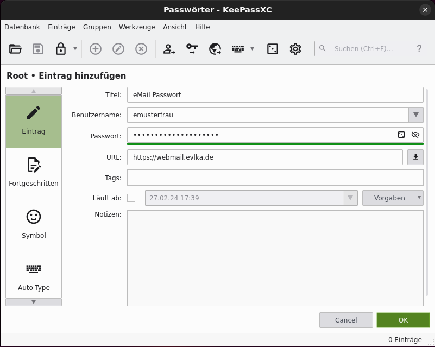Image resolution: width=435 pixels, height=347 pixels.
Task: Expand expiry date dropdown arrow
Action: point(350,198)
